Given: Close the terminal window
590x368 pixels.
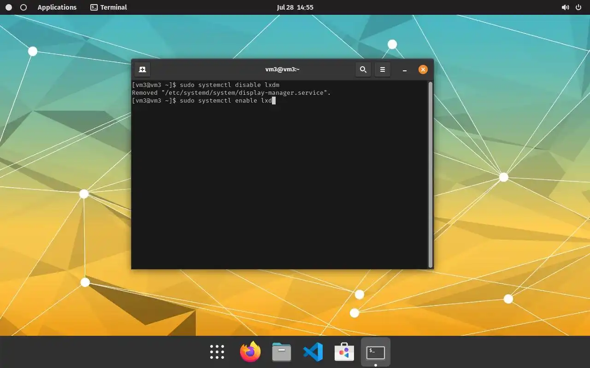Looking at the screenshot, I should (423, 69).
